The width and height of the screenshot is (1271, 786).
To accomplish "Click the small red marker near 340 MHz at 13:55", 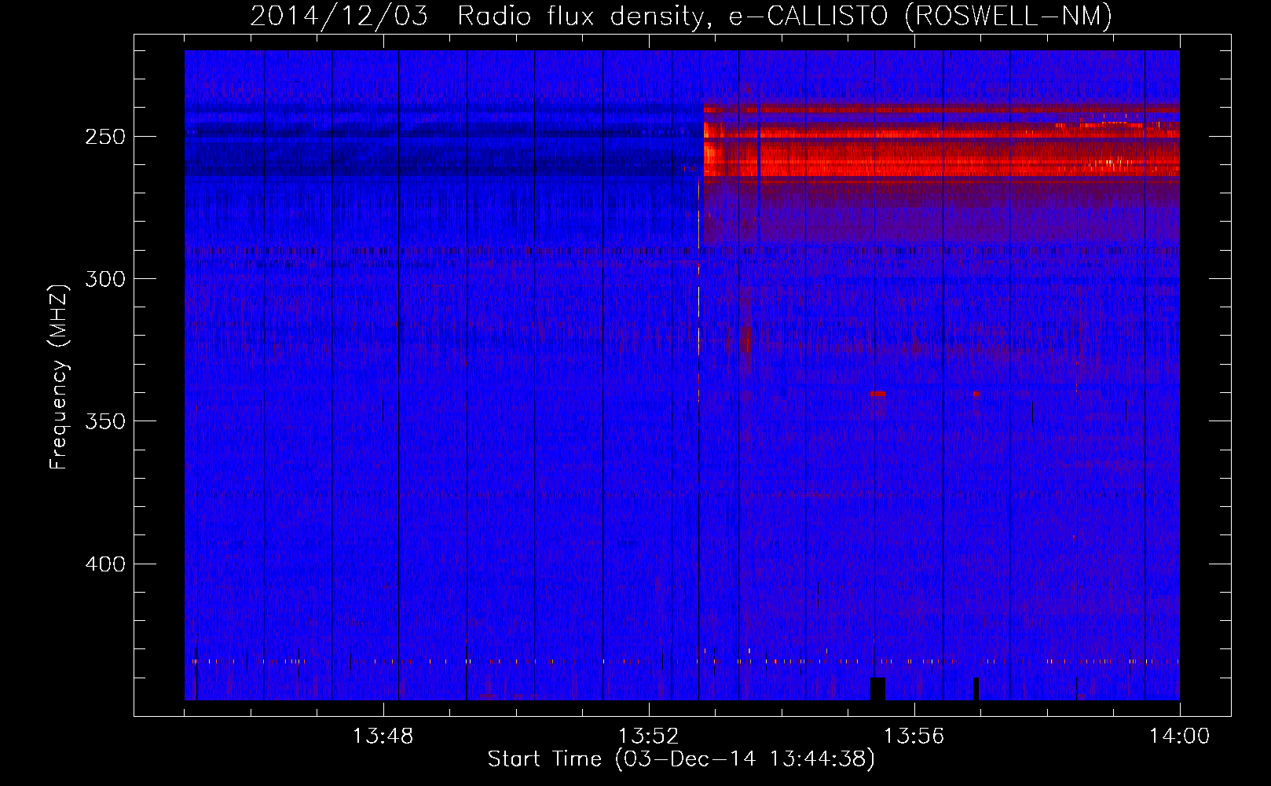I will [x=877, y=393].
